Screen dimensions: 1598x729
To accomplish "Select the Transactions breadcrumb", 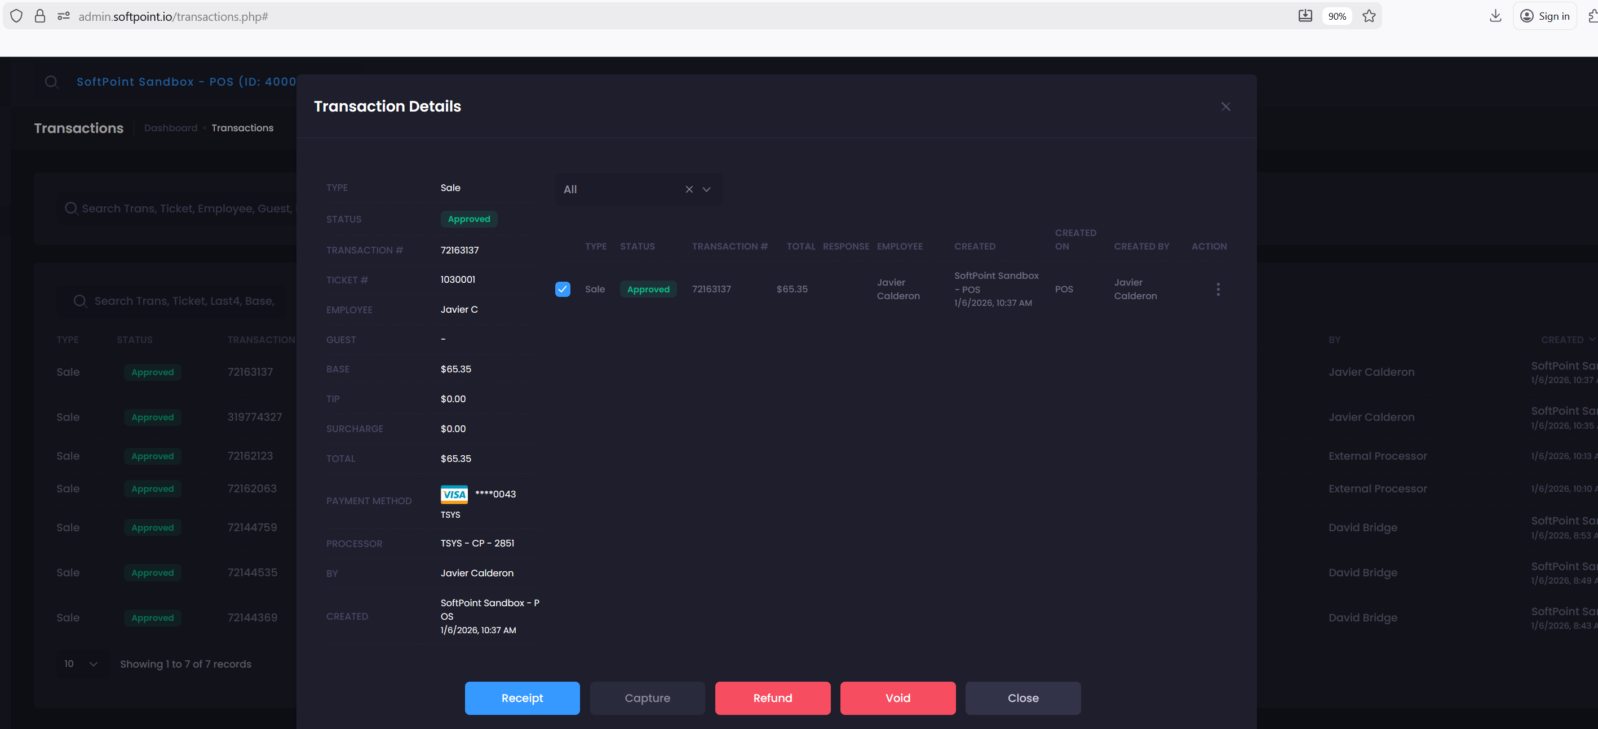I will (x=242, y=128).
